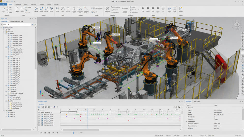Click the zoom icon in Sequence Editor toolbar
Viewport: 244px width, 137px height.
point(39,107)
